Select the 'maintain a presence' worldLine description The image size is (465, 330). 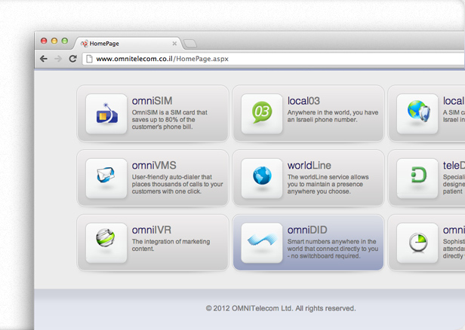[328, 184]
